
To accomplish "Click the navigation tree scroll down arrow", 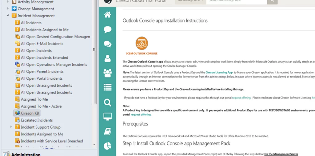I will 94,145.
